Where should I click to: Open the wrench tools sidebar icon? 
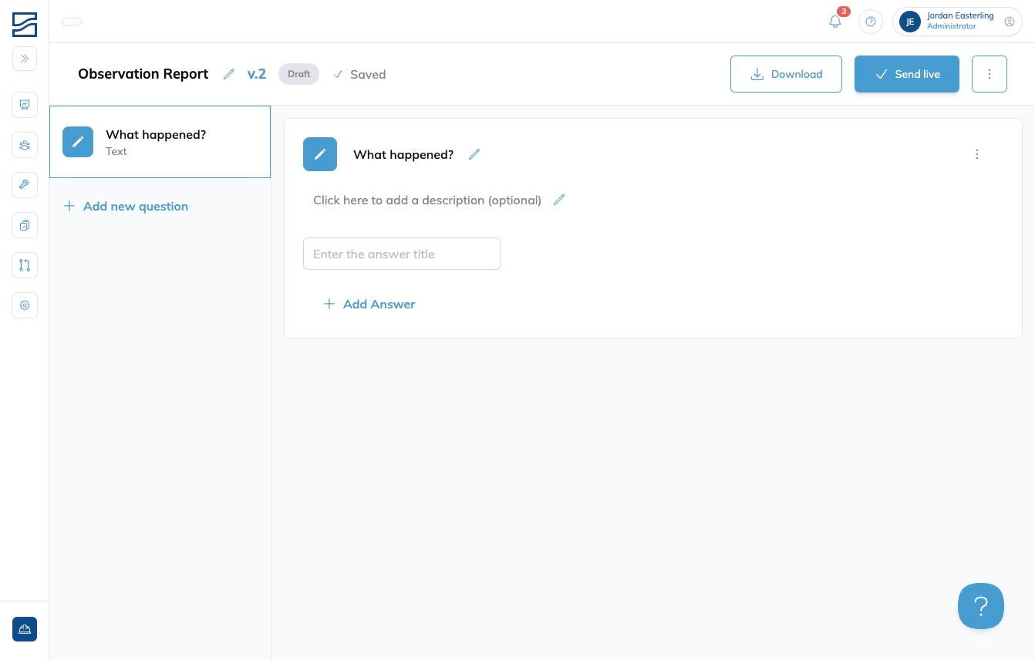coord(25,185)
